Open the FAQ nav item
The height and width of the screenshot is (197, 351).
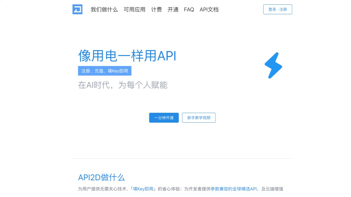(x=189, y=10)
